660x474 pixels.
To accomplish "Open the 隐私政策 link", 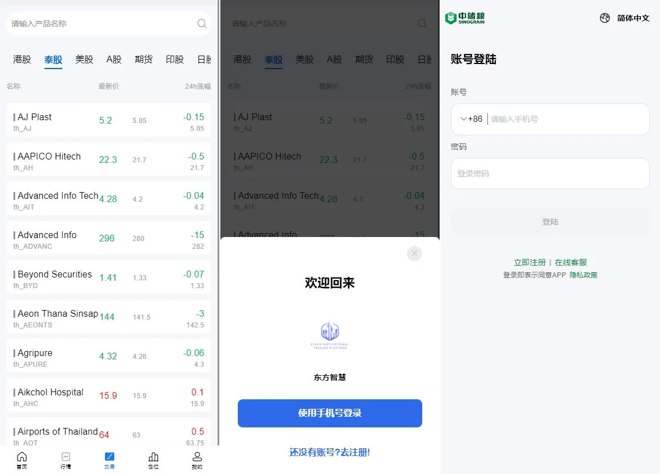I will [584, 275].
